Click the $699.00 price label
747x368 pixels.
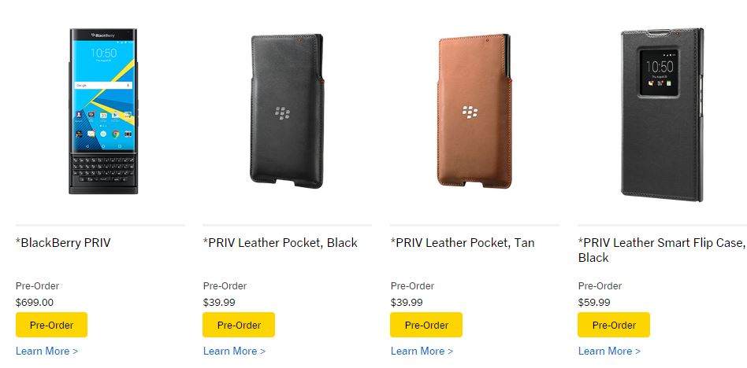(35, 303)
